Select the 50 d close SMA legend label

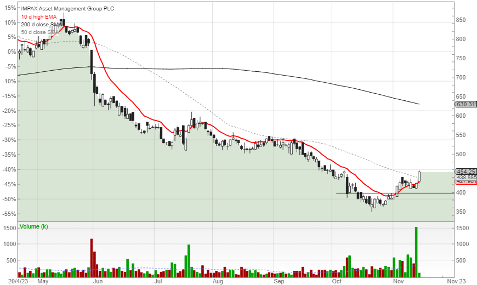pos(40,32)
